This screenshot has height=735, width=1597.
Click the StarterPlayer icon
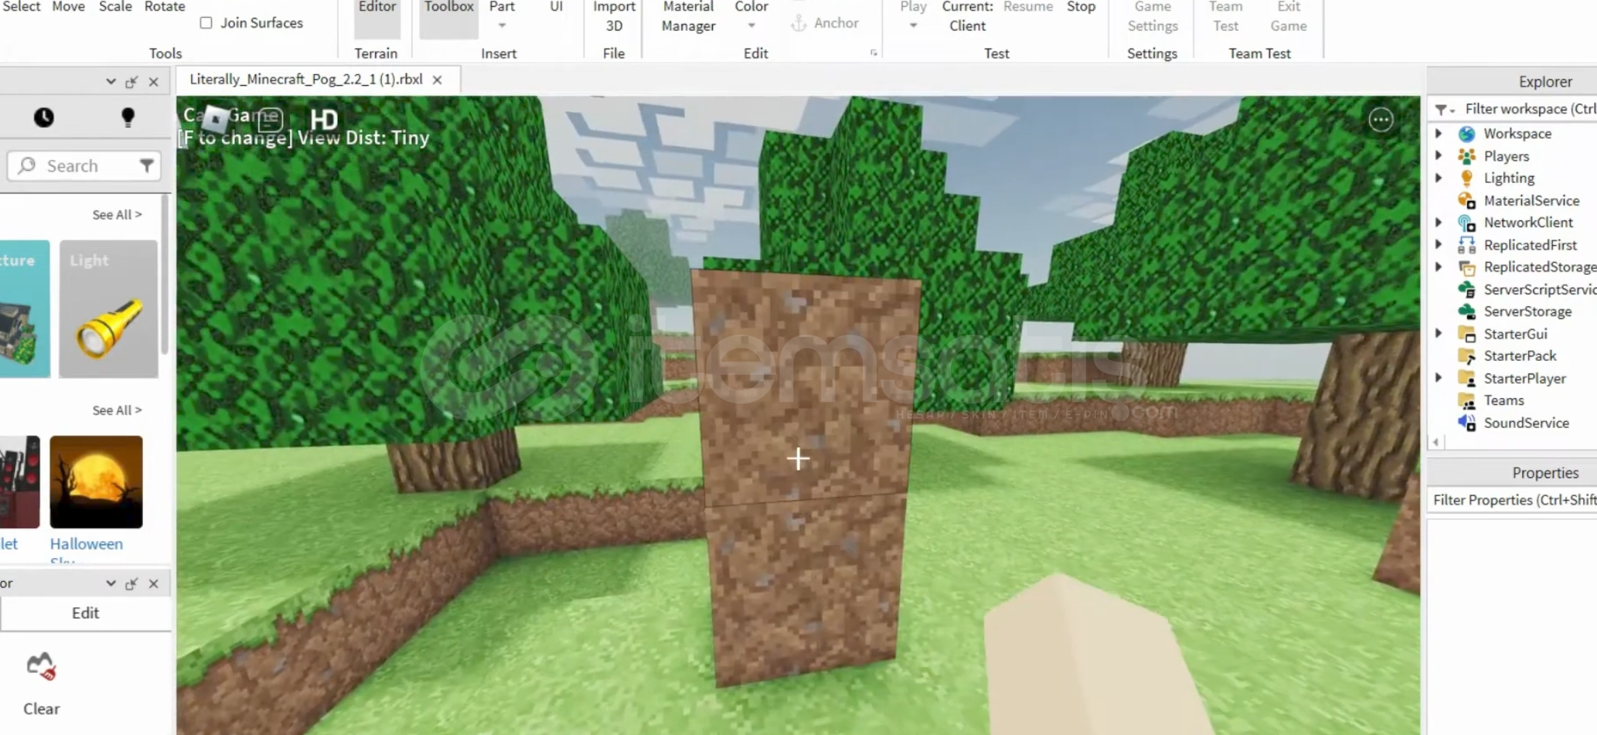[1466, 378]
